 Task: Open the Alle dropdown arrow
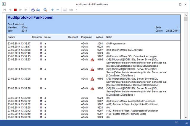(x=76, y=10)
